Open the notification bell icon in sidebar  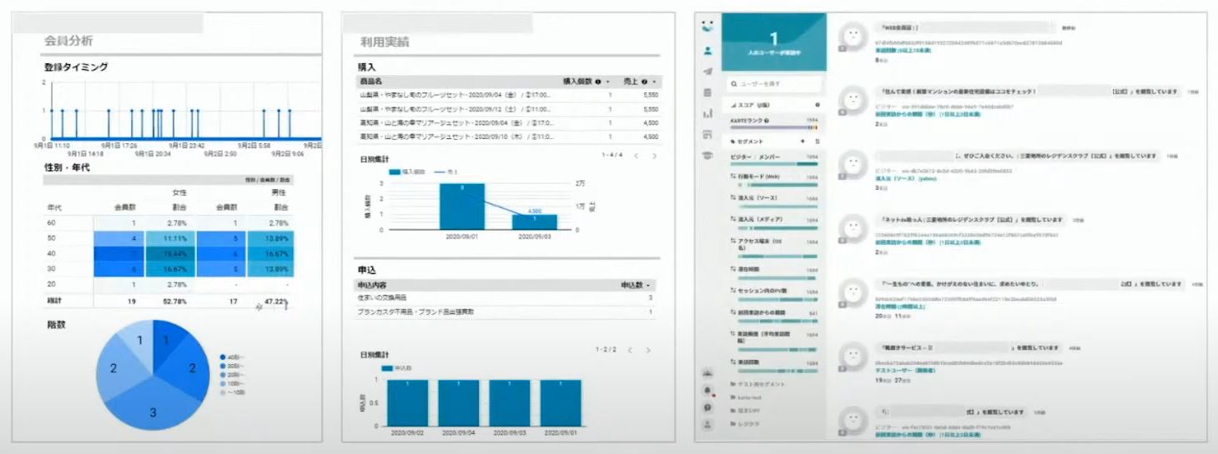point(707,390)
